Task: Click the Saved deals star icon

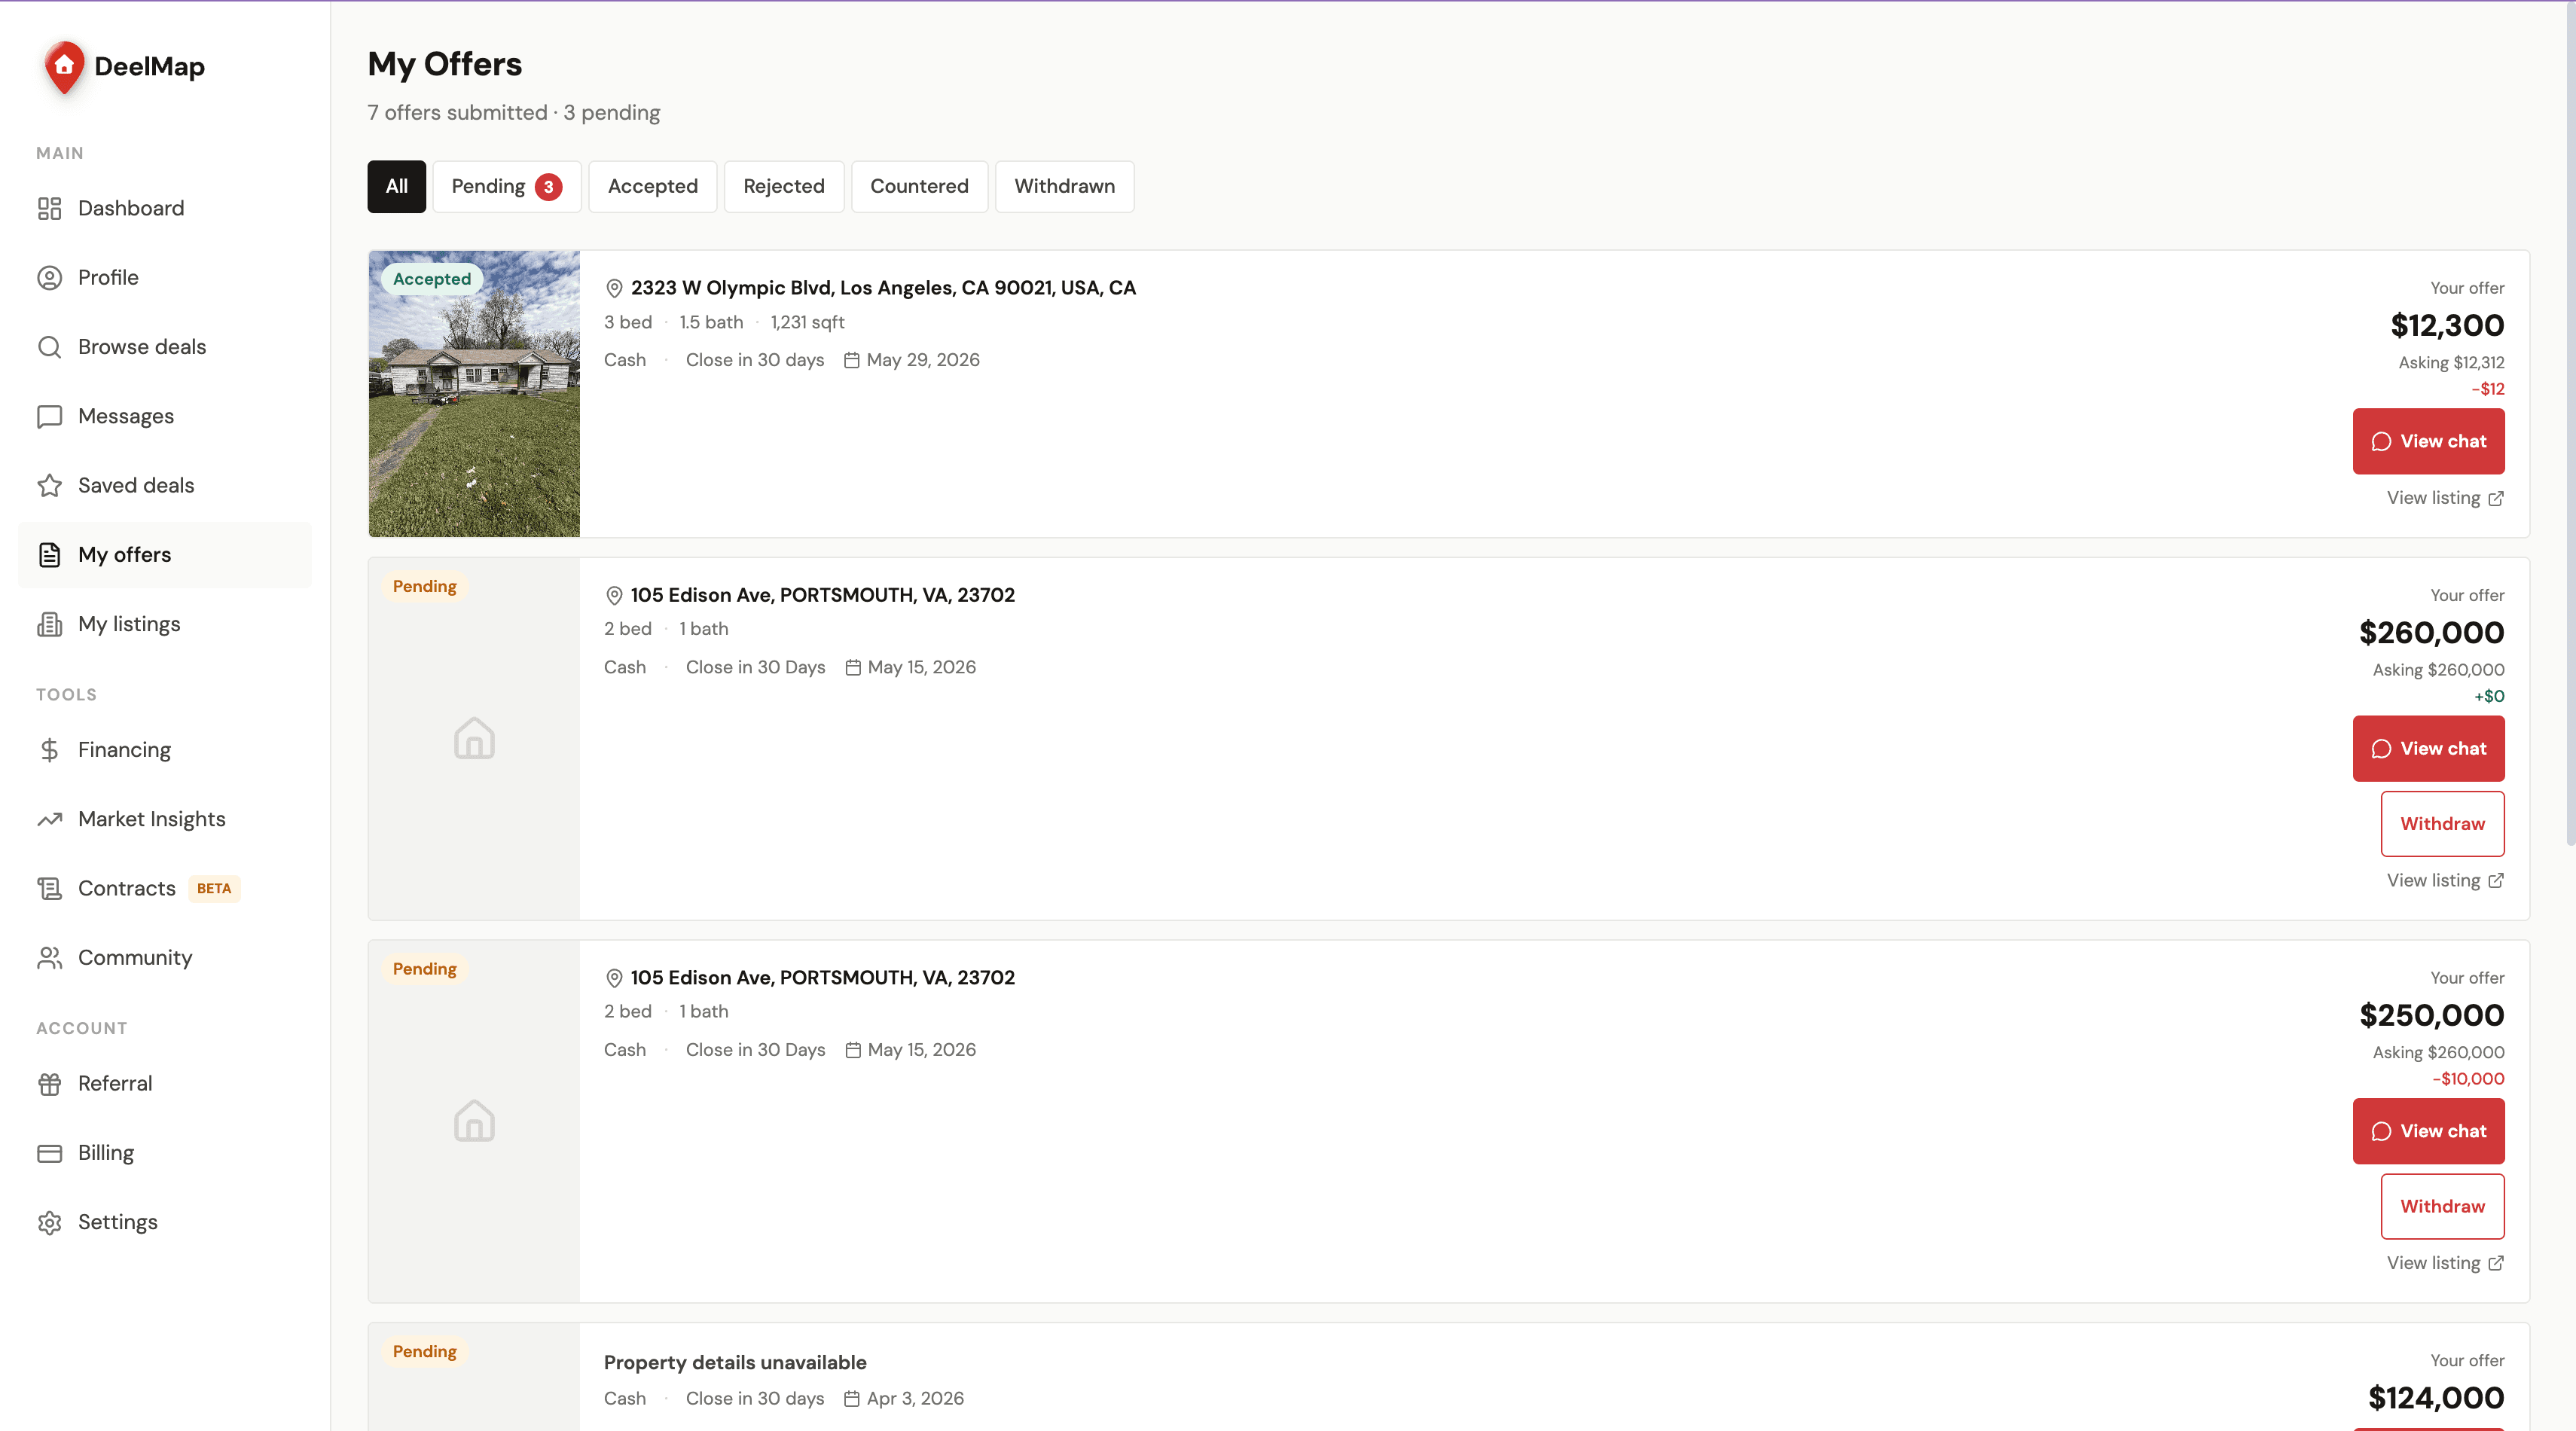Action: click(49, 485)
